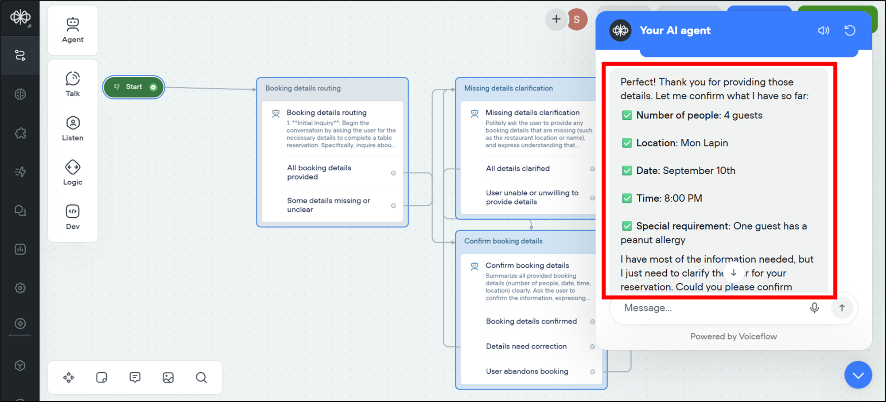This screenshot has width=886, height=402.
Task: Open settings gear in left sidebar
Action: coord(20,288)
